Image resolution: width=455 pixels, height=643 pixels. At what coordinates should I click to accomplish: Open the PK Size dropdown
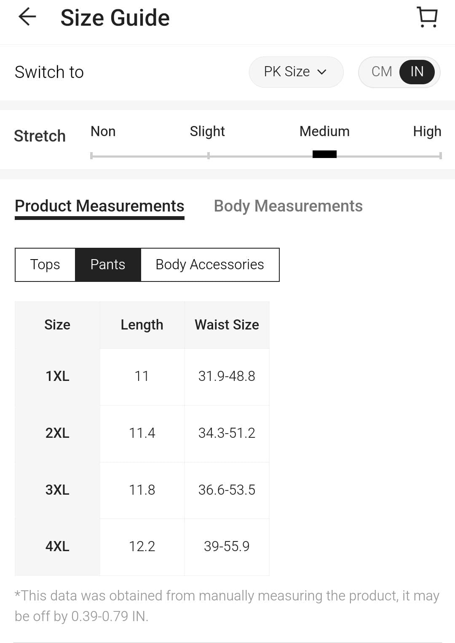tap(296, 72)
